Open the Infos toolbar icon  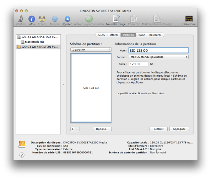32,19
